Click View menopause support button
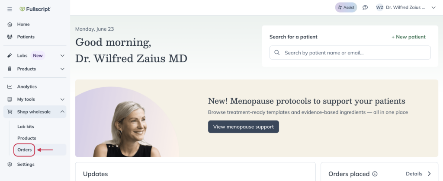Viewport: 443px width, 181px height. pyautogui.click(x=244, y=127)
